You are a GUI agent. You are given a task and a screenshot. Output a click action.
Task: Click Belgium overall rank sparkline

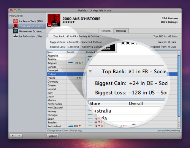tap(71, 63)
